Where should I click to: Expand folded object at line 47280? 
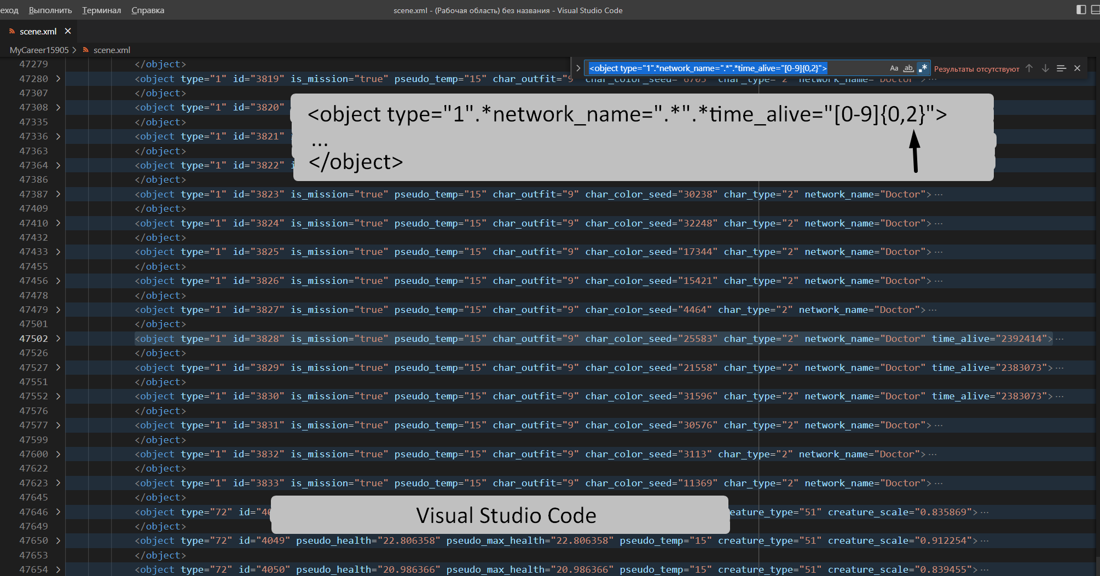pyautogui.click(x=58, y=79)
